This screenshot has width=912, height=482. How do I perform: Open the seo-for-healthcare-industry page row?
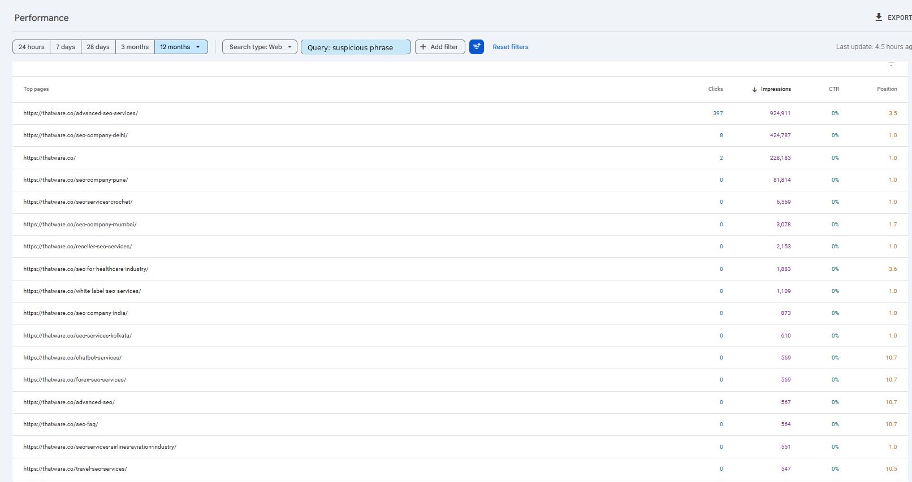tap(460, 269)
